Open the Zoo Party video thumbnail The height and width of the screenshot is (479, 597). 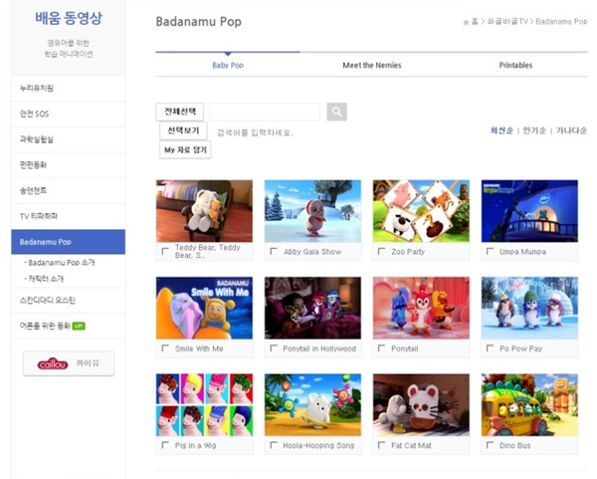pyautogui.click(x=421, y=211)
